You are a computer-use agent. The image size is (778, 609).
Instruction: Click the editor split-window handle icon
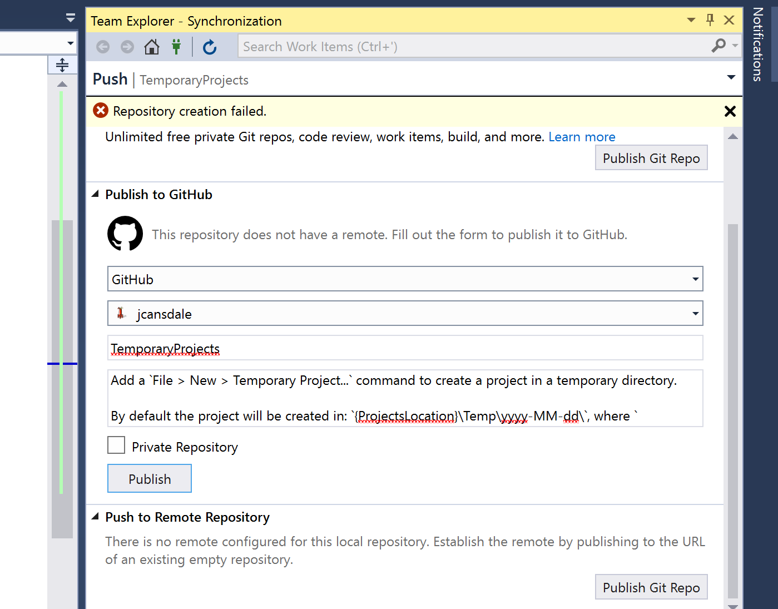coord(62,65)
